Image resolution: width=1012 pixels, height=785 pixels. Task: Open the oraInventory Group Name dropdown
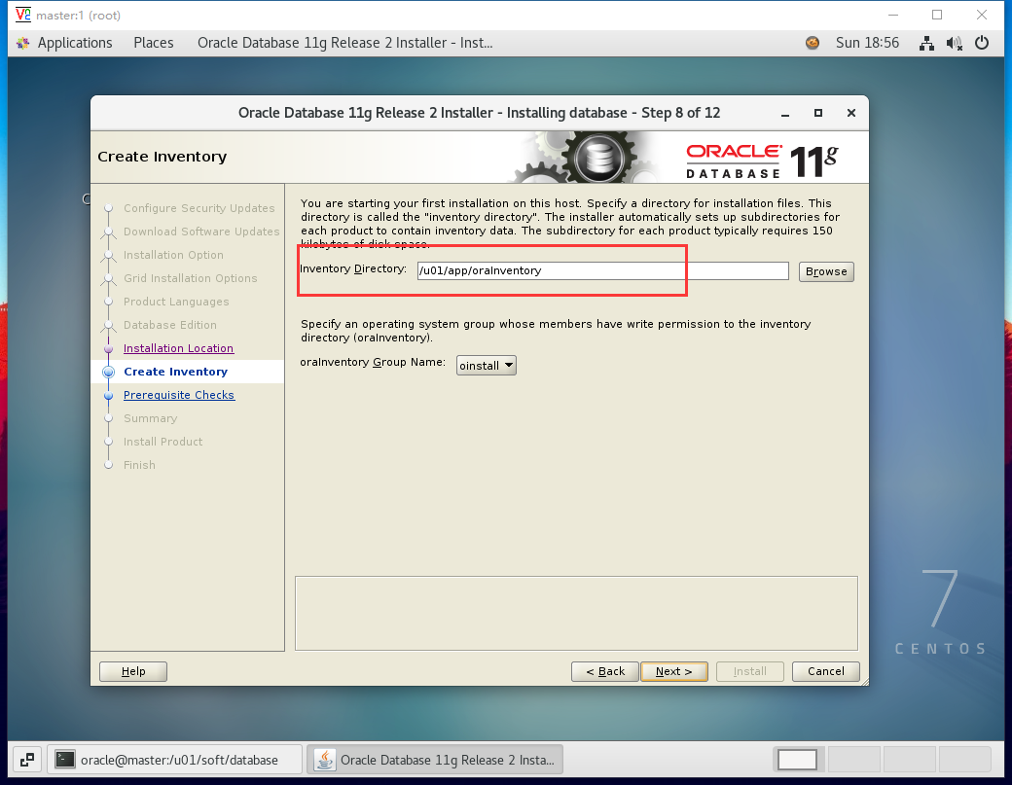pos(486,366)
